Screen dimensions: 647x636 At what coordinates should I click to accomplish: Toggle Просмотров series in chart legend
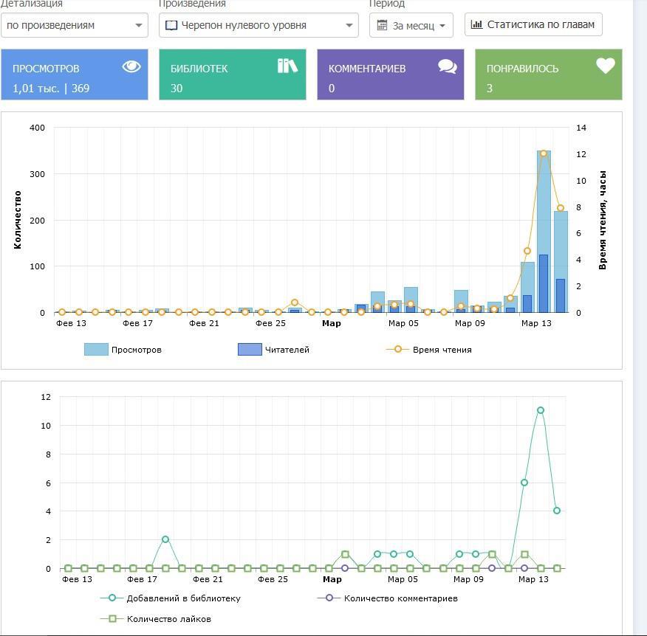123,350
